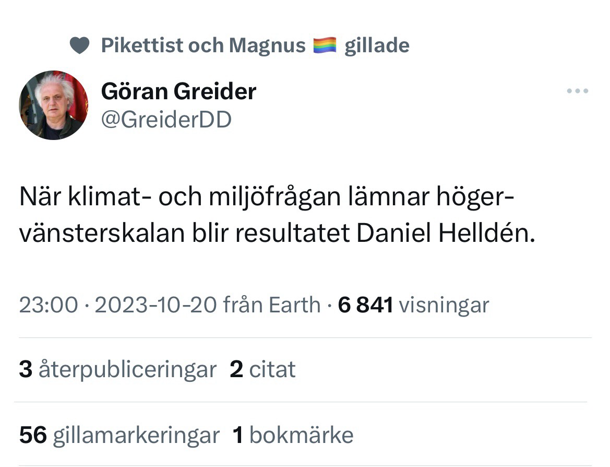Show the 56 gillamarkeringar list
Image resolution: width=610 pixels, height=467 pixels.
[x=119, y=435]
